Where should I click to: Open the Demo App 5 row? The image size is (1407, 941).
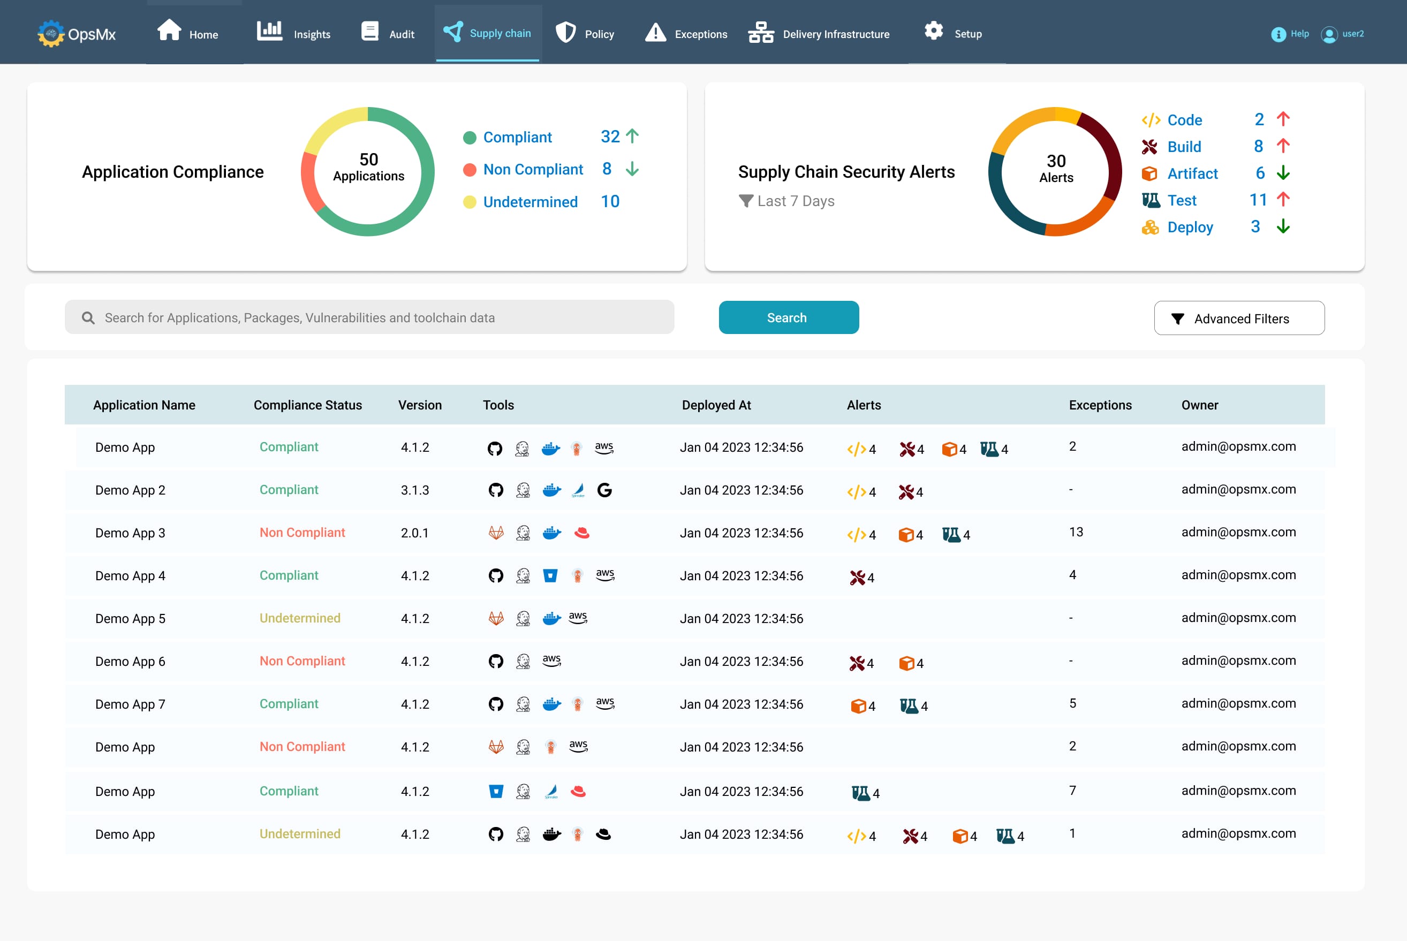(x=694, y=619)
